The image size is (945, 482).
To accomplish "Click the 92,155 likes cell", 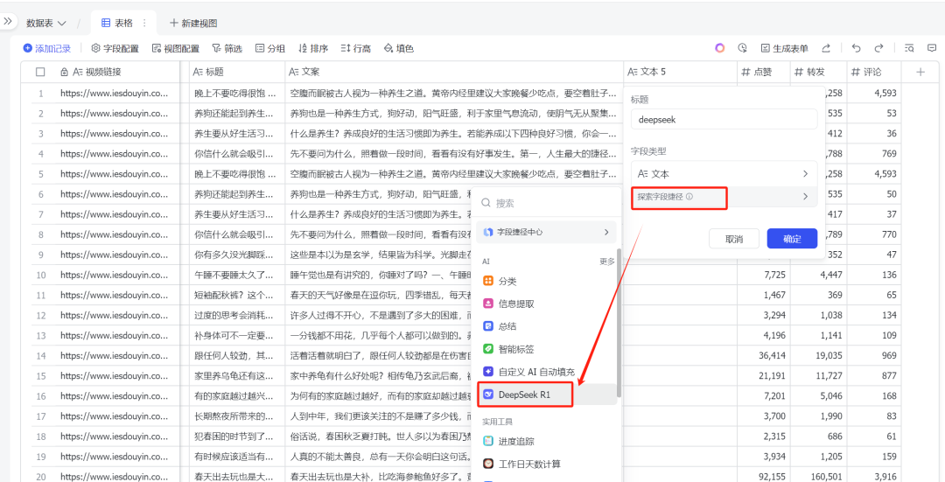I will coord(764,477).
